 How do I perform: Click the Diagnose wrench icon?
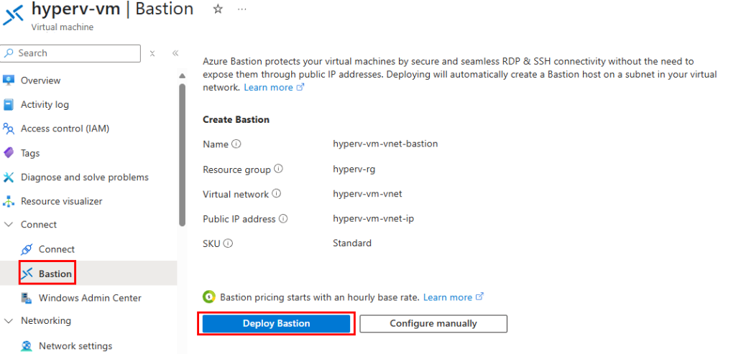pos(9,177)
